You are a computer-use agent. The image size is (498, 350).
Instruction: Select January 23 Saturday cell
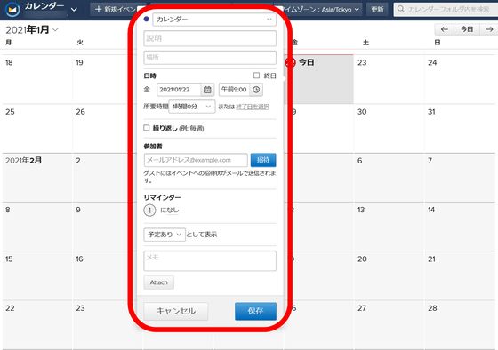tap(389, 79)
